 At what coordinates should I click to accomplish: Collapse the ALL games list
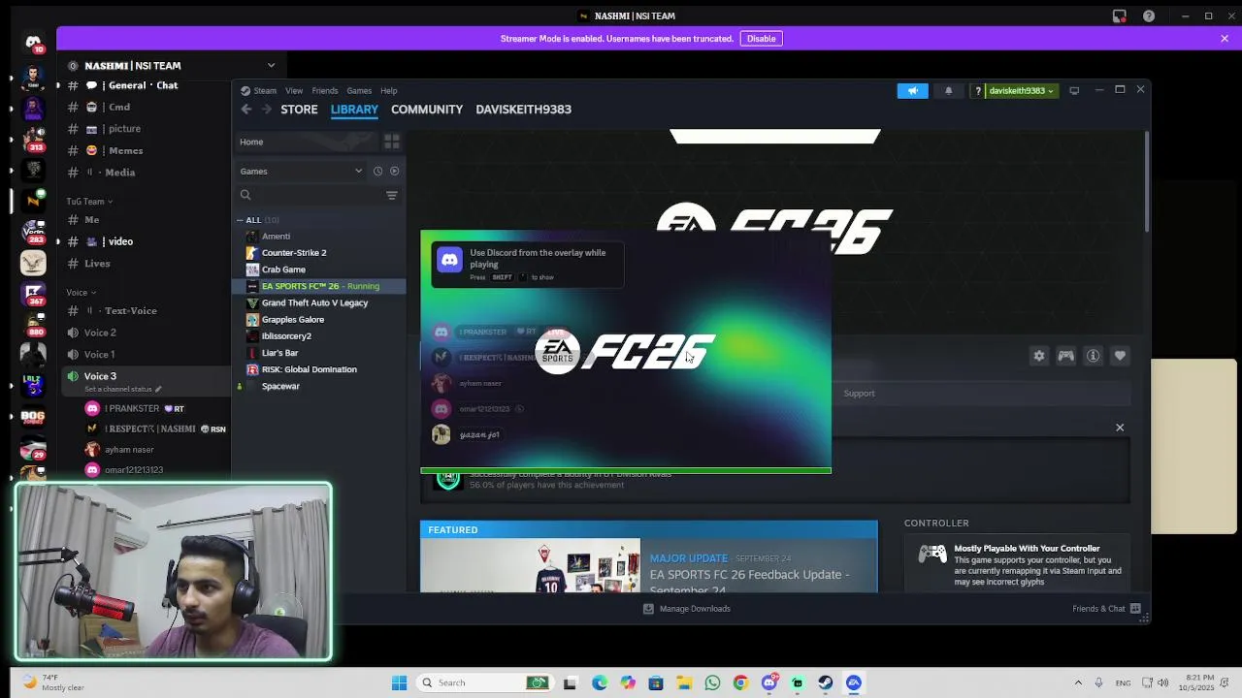tap(240, 220)
